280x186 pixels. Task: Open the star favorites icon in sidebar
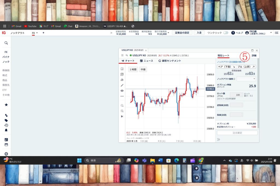click(6, 105)
